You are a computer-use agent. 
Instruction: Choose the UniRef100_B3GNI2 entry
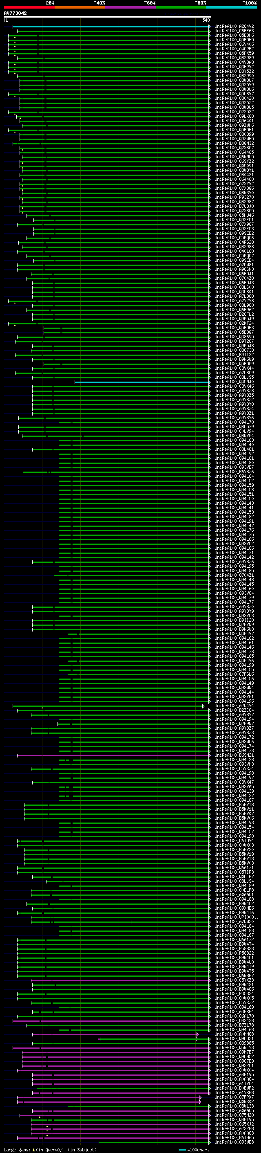click(234, 143)
